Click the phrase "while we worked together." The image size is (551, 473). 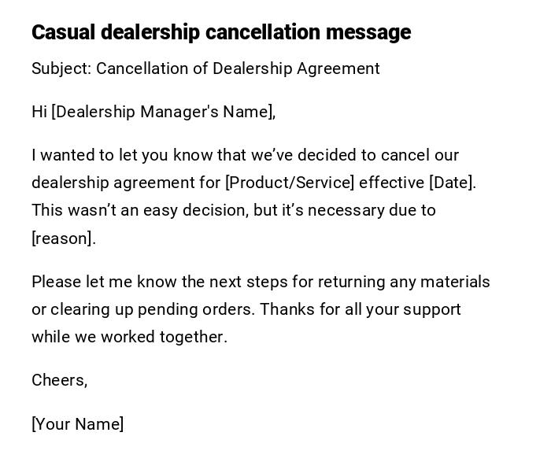(x=129, y=337)
